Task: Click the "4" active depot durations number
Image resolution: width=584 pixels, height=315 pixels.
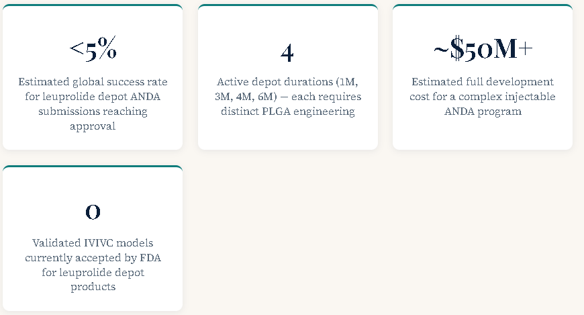Action: pos(287,52)
